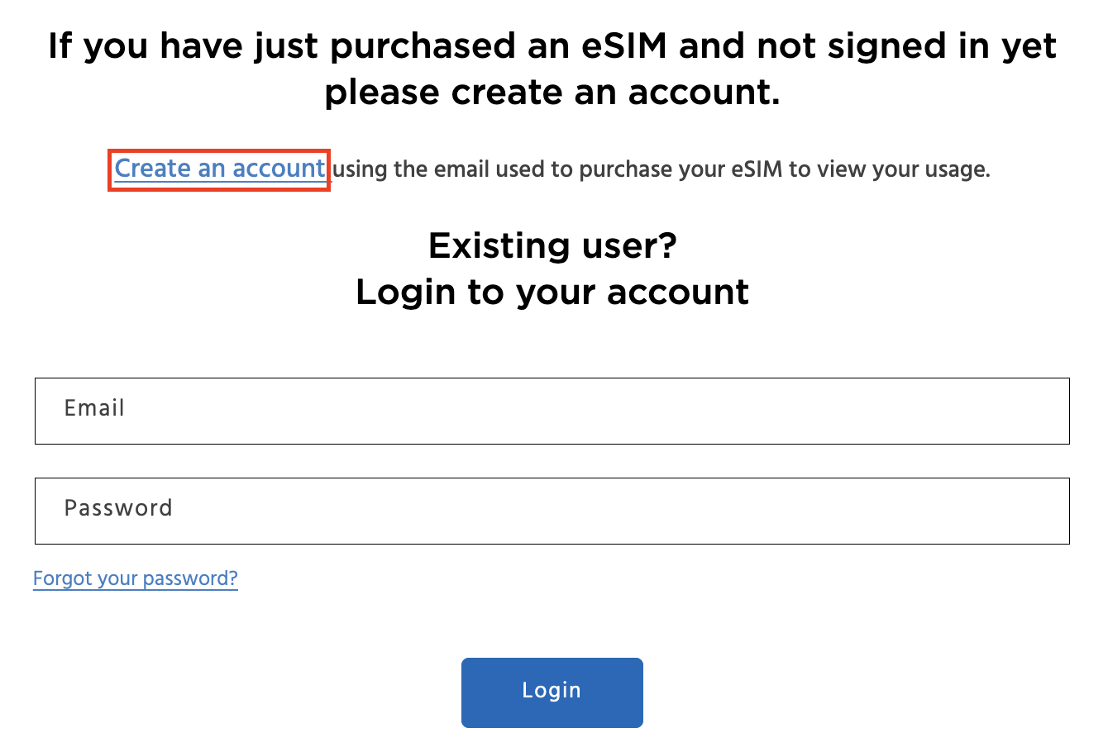
Task: Click the eSIM usage description text
Action: (x=661, y=169)
